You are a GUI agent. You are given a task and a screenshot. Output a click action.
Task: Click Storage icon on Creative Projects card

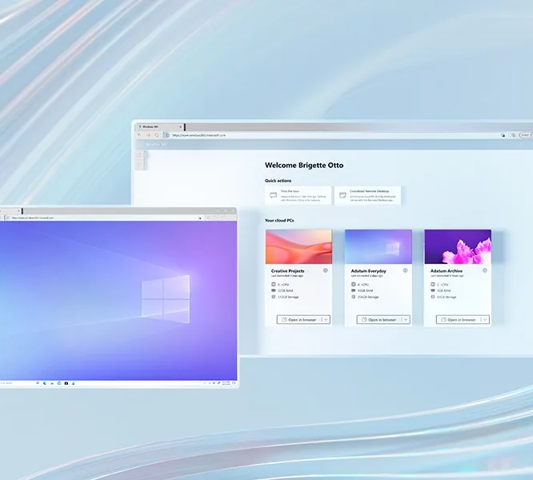point(273,297)
